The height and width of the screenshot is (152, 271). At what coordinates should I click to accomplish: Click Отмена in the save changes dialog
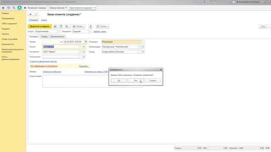click(x=152, y=81)
